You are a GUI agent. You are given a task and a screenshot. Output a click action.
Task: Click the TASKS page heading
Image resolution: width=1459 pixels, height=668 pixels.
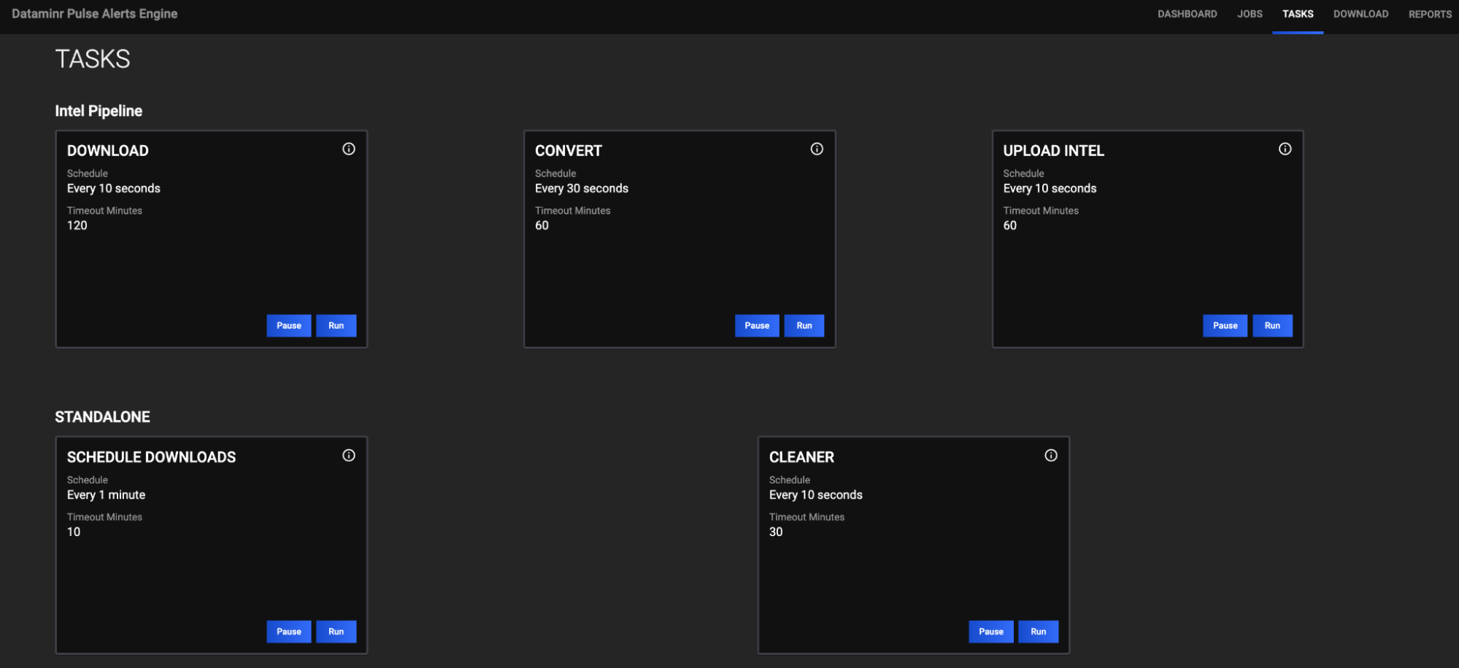93,58
